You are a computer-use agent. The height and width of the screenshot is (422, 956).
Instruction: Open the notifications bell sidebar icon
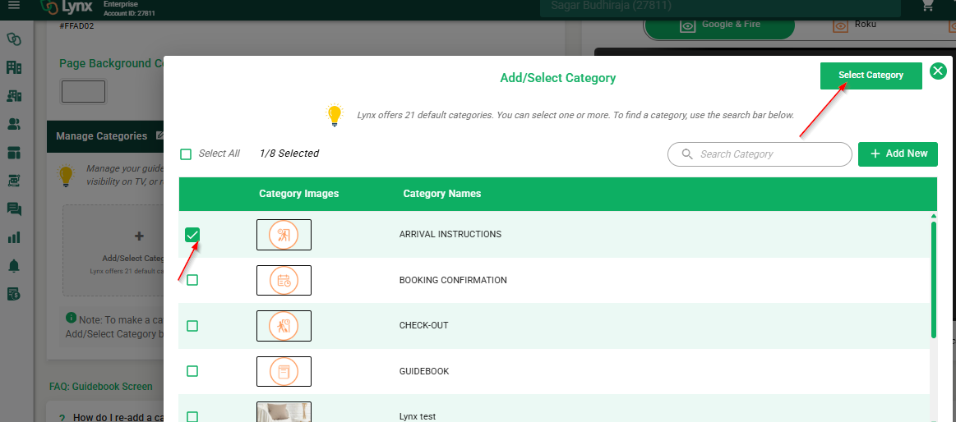tap(13, 266)
